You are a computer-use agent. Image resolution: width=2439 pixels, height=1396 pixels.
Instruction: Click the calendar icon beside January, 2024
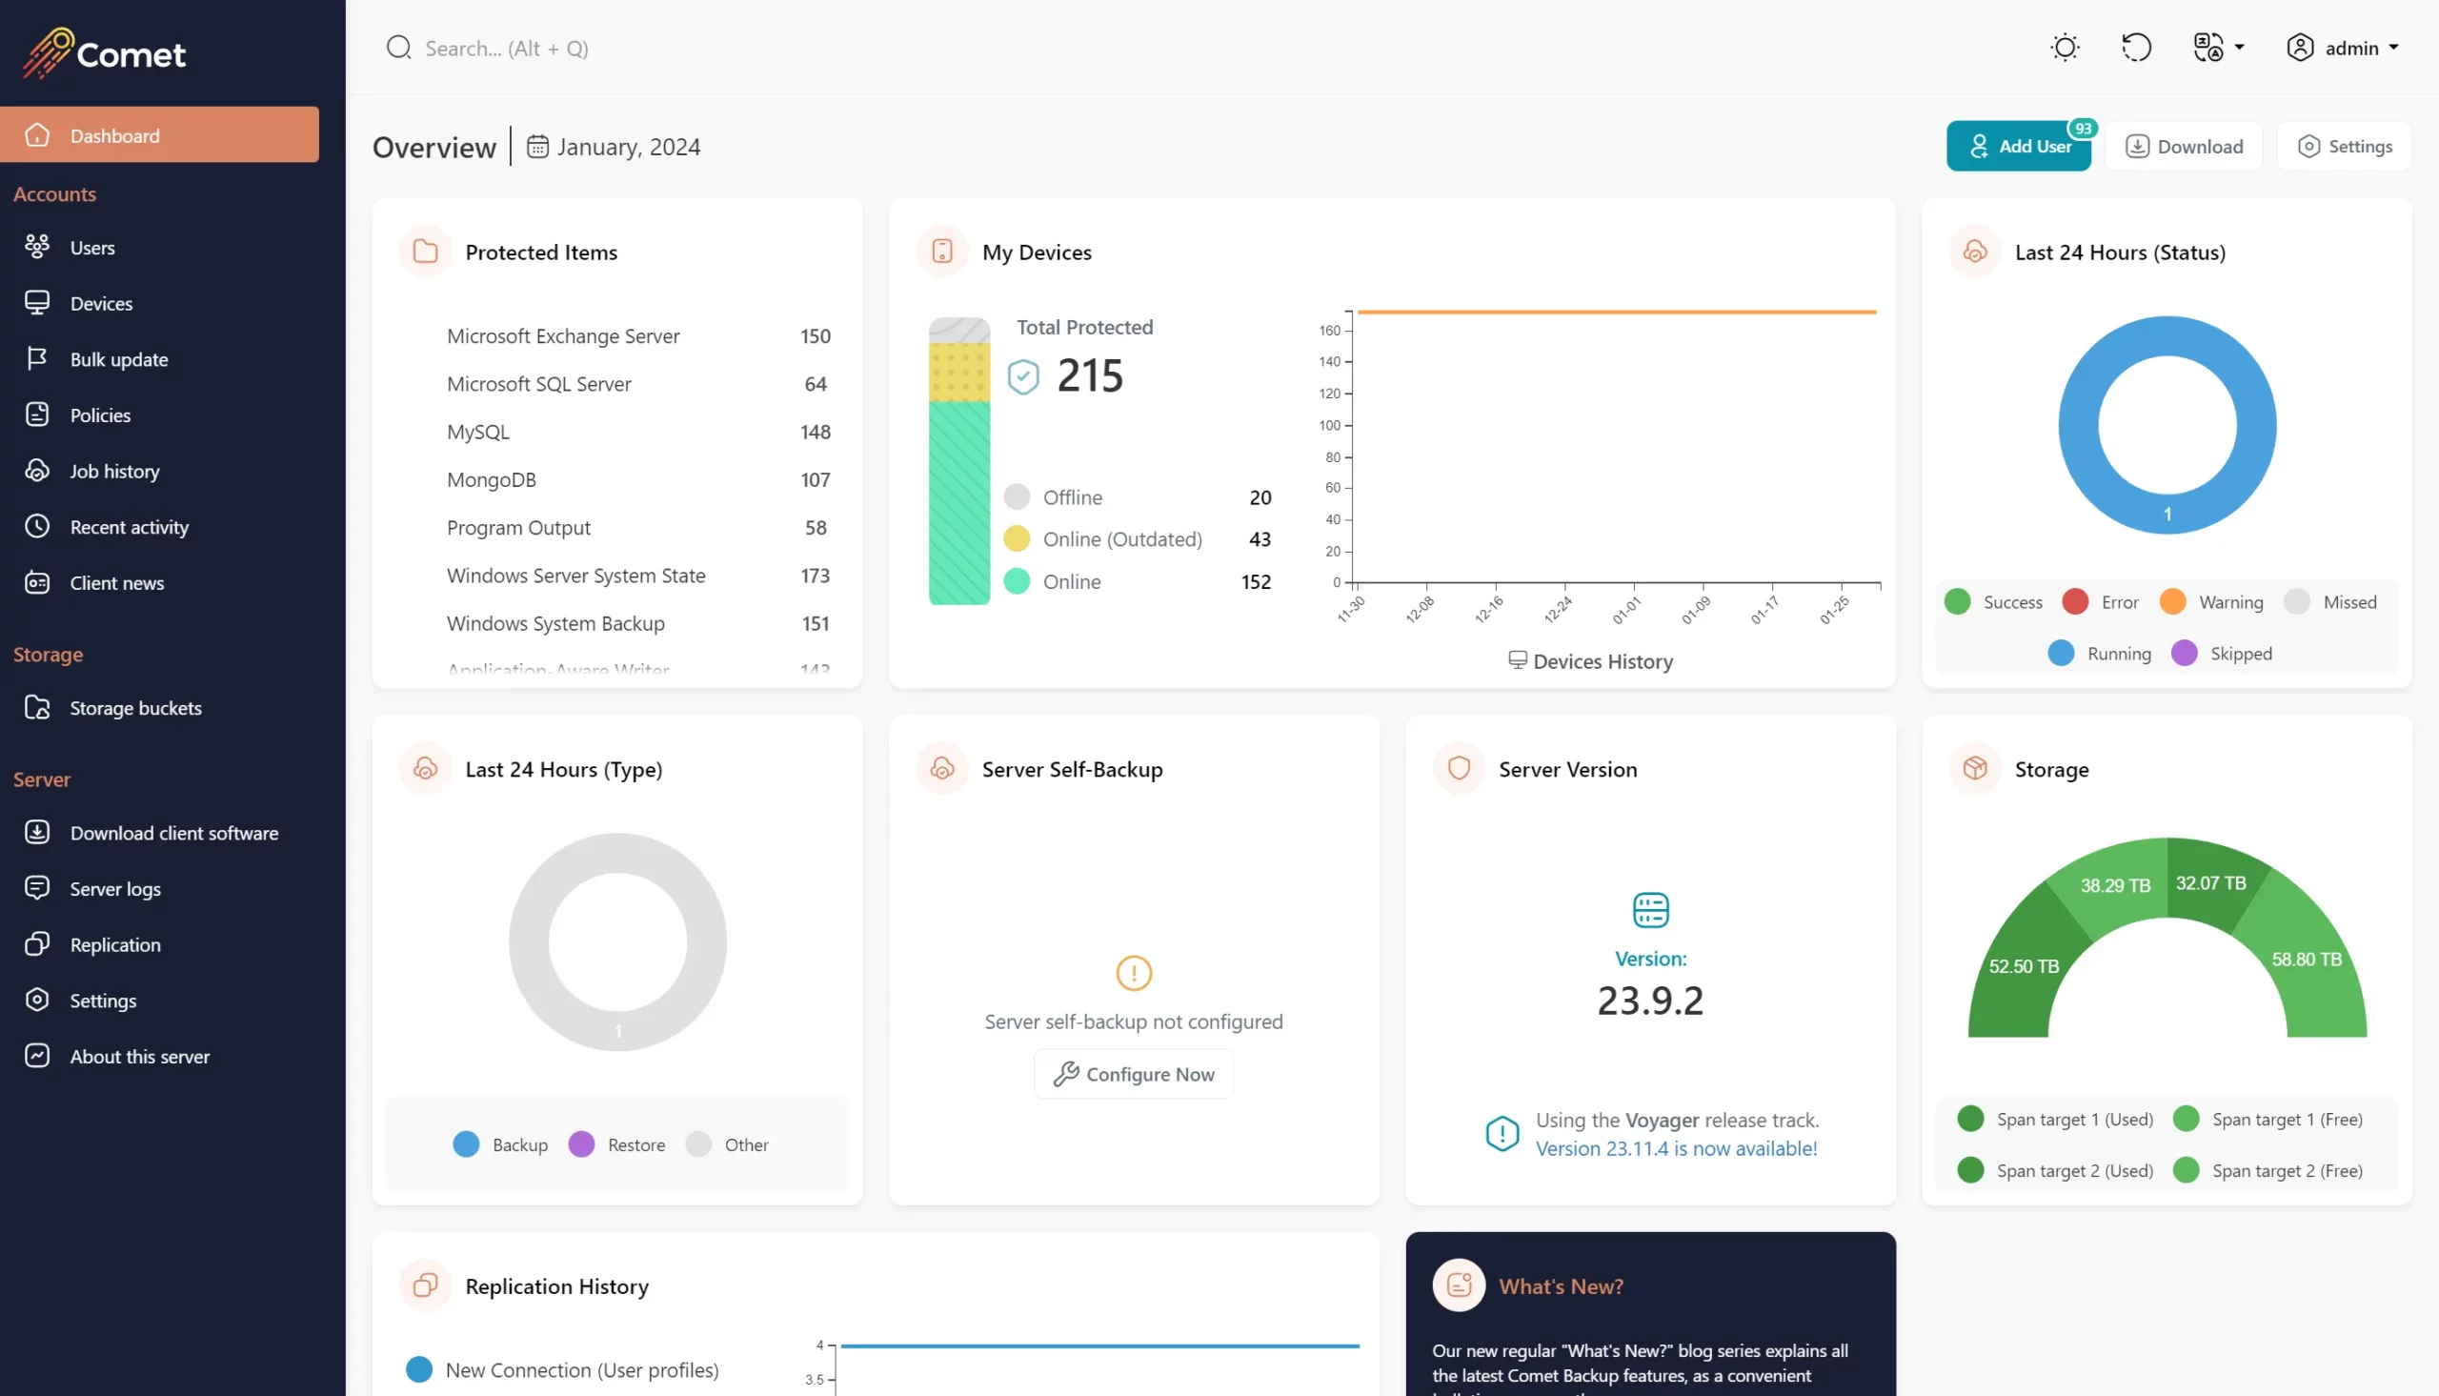click(537, 147)
